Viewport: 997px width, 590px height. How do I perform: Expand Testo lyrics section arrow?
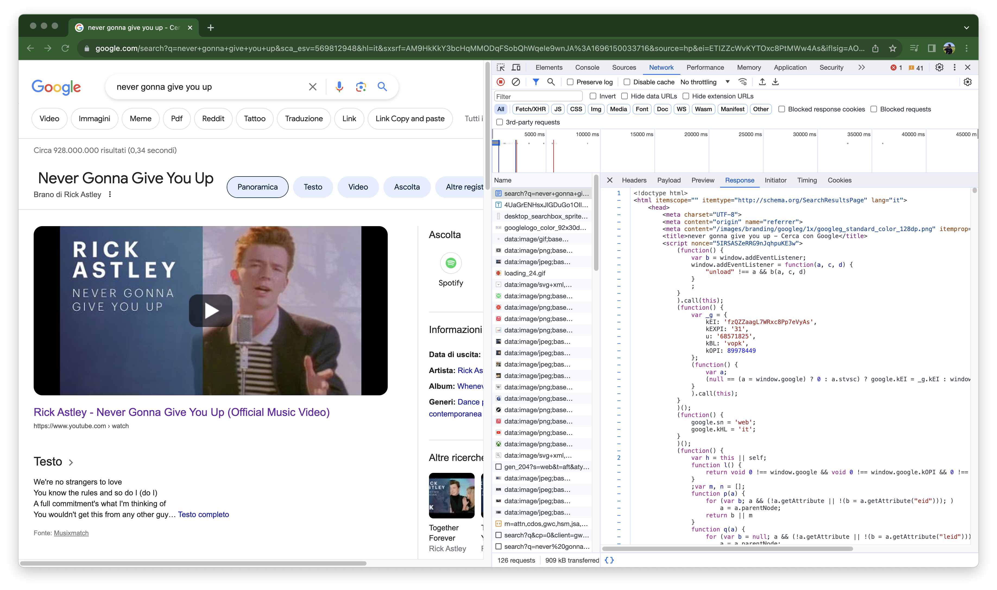pyautogui.click(x=71, y=462)
